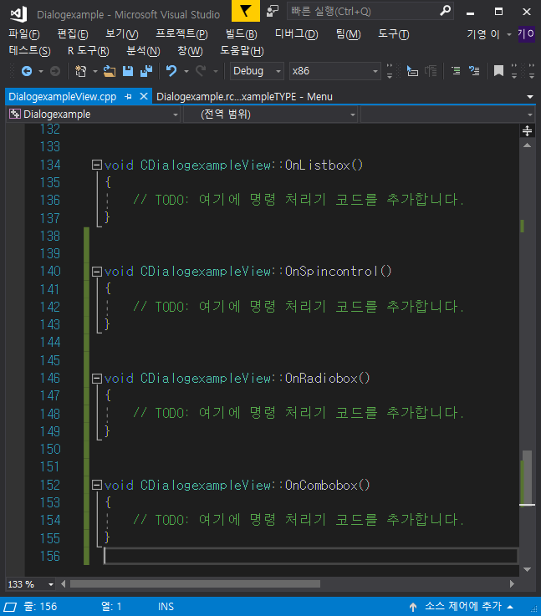Switch to Dialogexample.rc Menu tab
Image resolution: width=541 pixels, height=616 pixels.
(x=244, y=97)
